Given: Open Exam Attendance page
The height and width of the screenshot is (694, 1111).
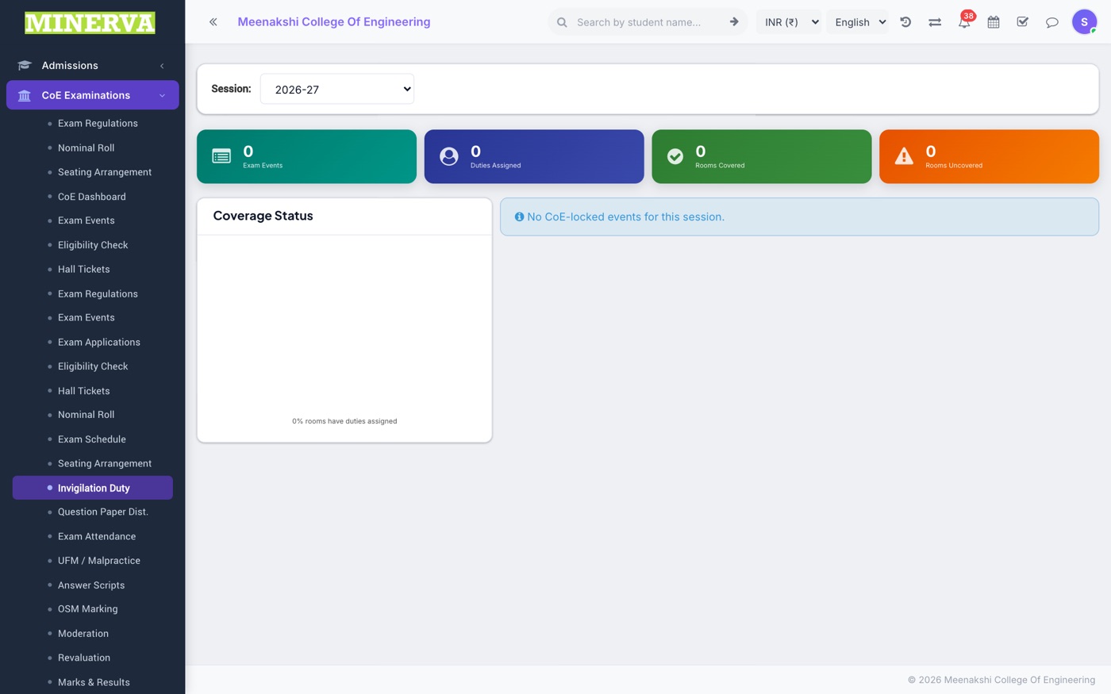Looking at the screenshot, I should tap(97, 536).
